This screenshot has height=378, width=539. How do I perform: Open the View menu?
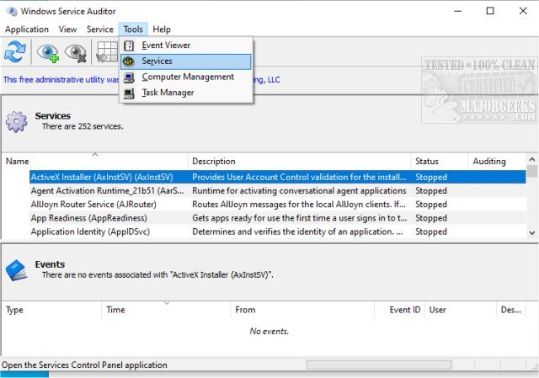[x=68, y=29]
